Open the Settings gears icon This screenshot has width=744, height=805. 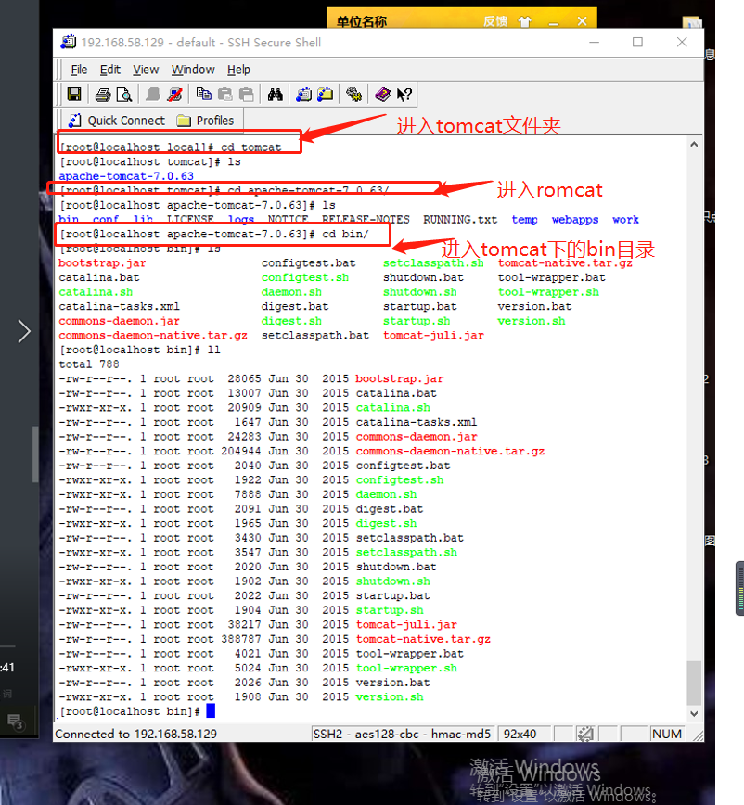tap(353, 95)
